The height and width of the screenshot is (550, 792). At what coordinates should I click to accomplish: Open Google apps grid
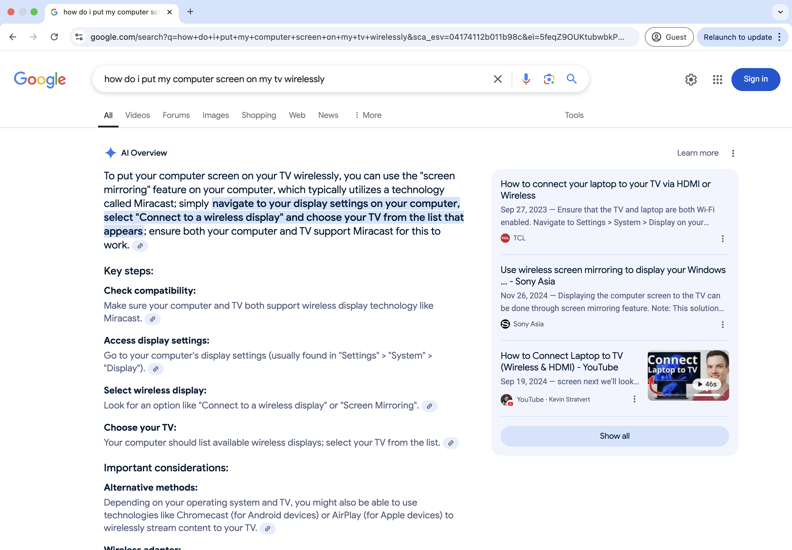(718, 80)
